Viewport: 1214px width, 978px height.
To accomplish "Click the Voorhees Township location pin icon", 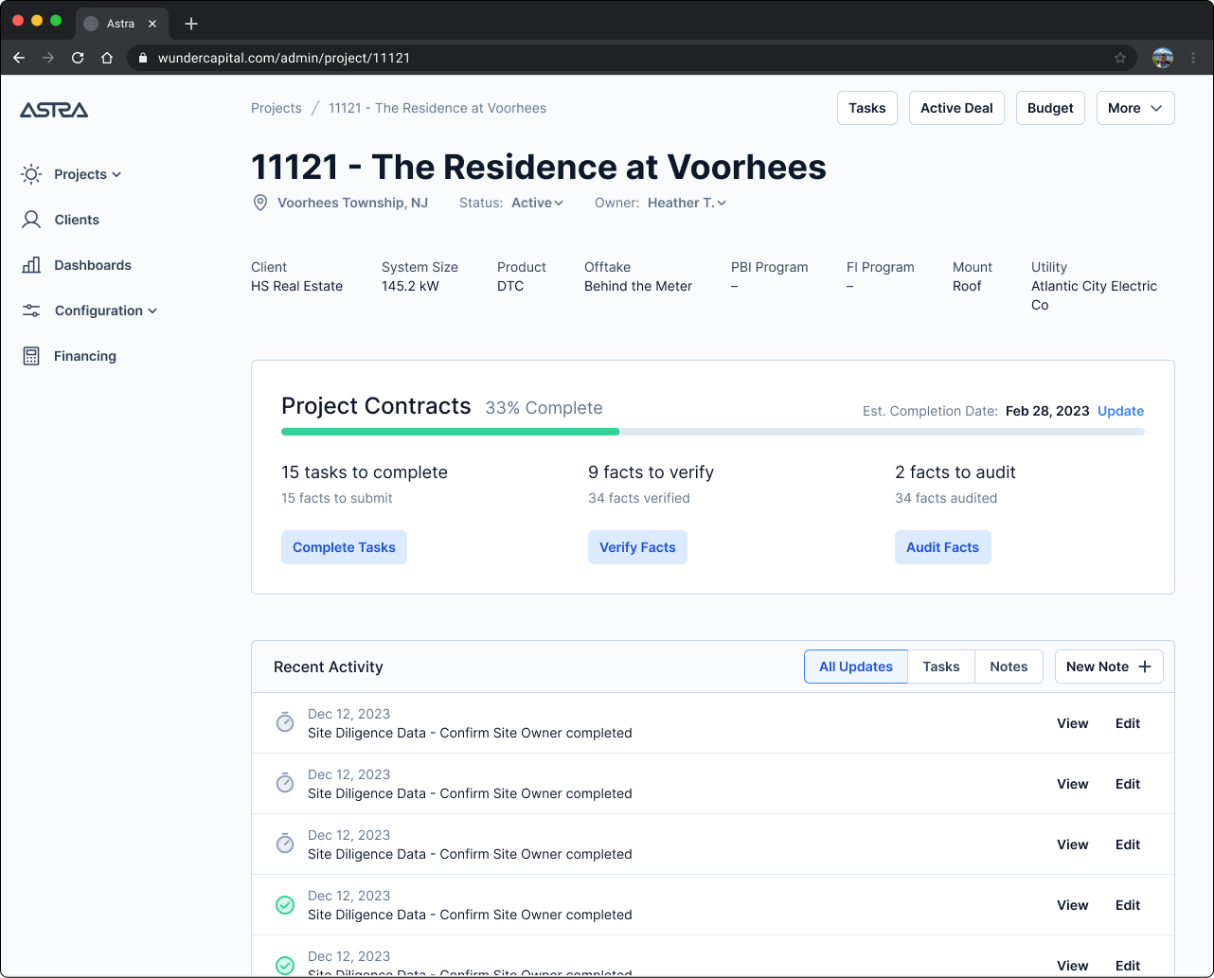I will 260,203.
